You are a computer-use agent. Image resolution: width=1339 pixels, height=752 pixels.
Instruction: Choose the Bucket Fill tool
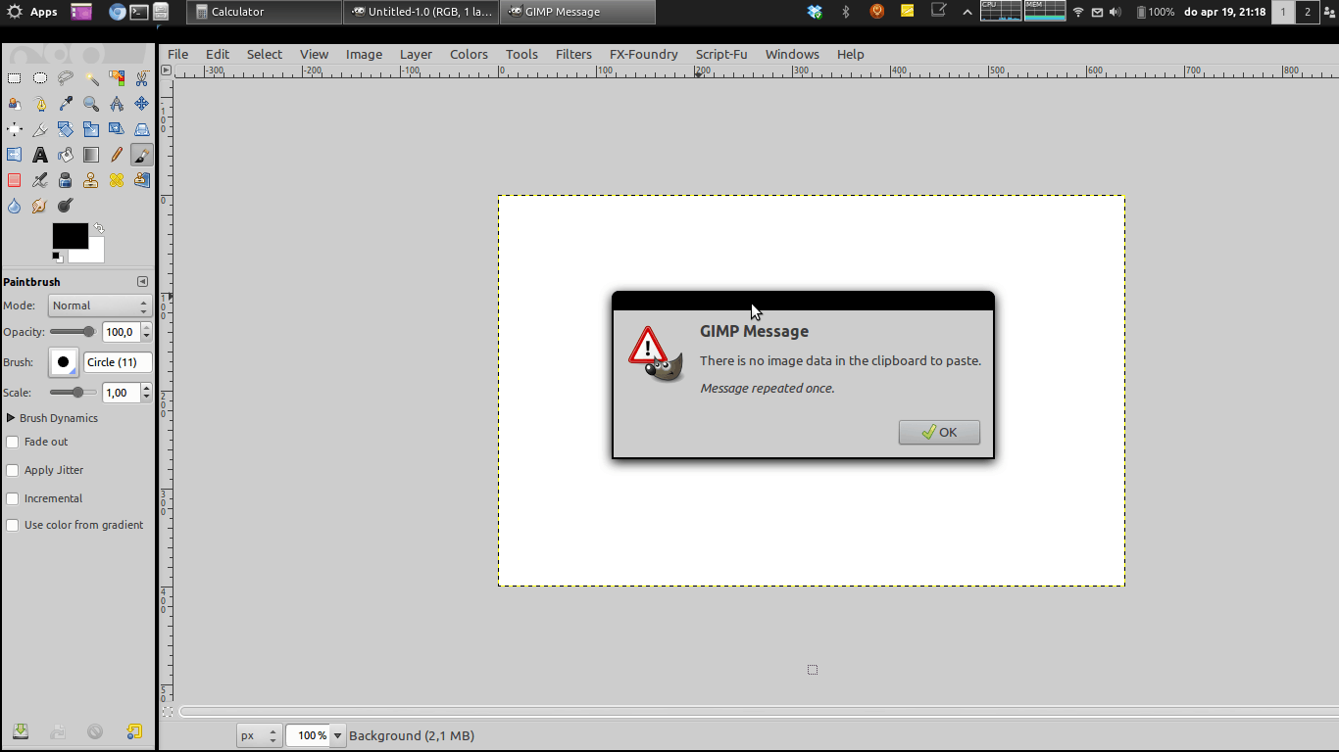click(x=66, y=155)
